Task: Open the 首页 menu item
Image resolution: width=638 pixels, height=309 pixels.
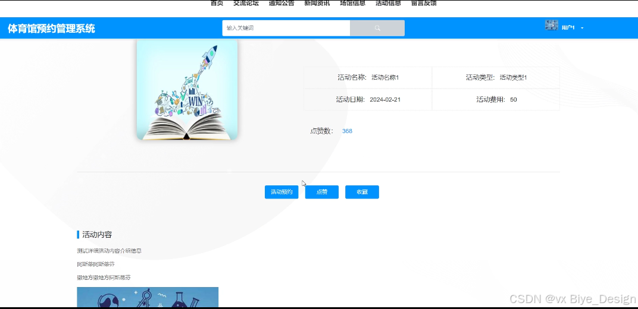Action: point(217,3)
